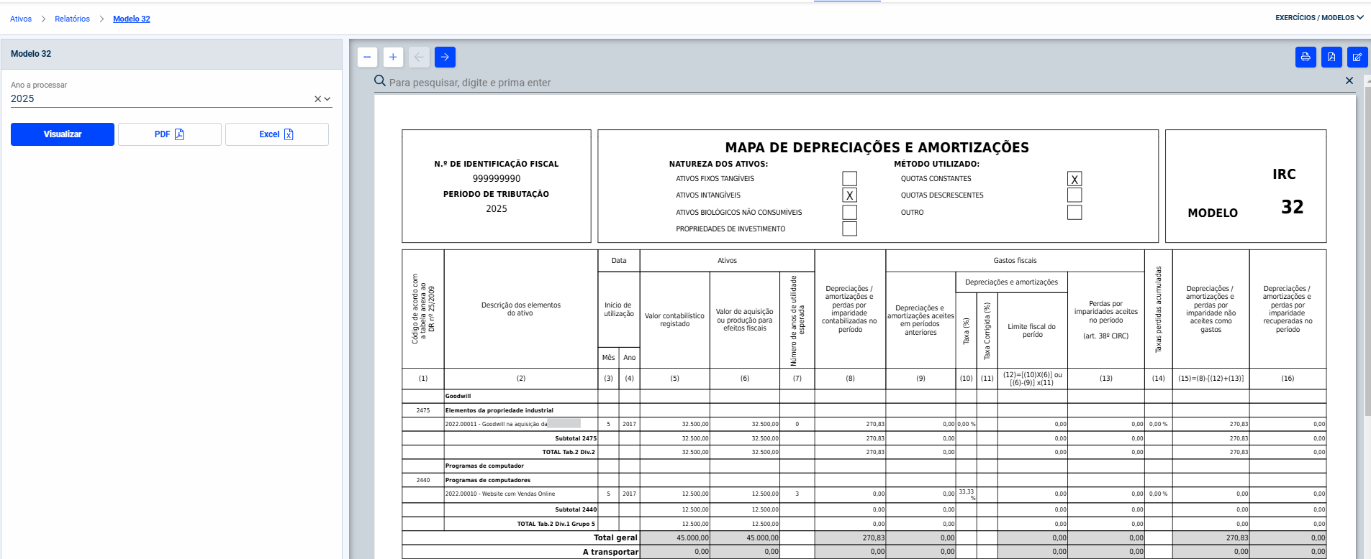Image resolution: width=1371 pixels, height=559 pixels.
Task: Click the search magnifier icon
Action: 380,81
